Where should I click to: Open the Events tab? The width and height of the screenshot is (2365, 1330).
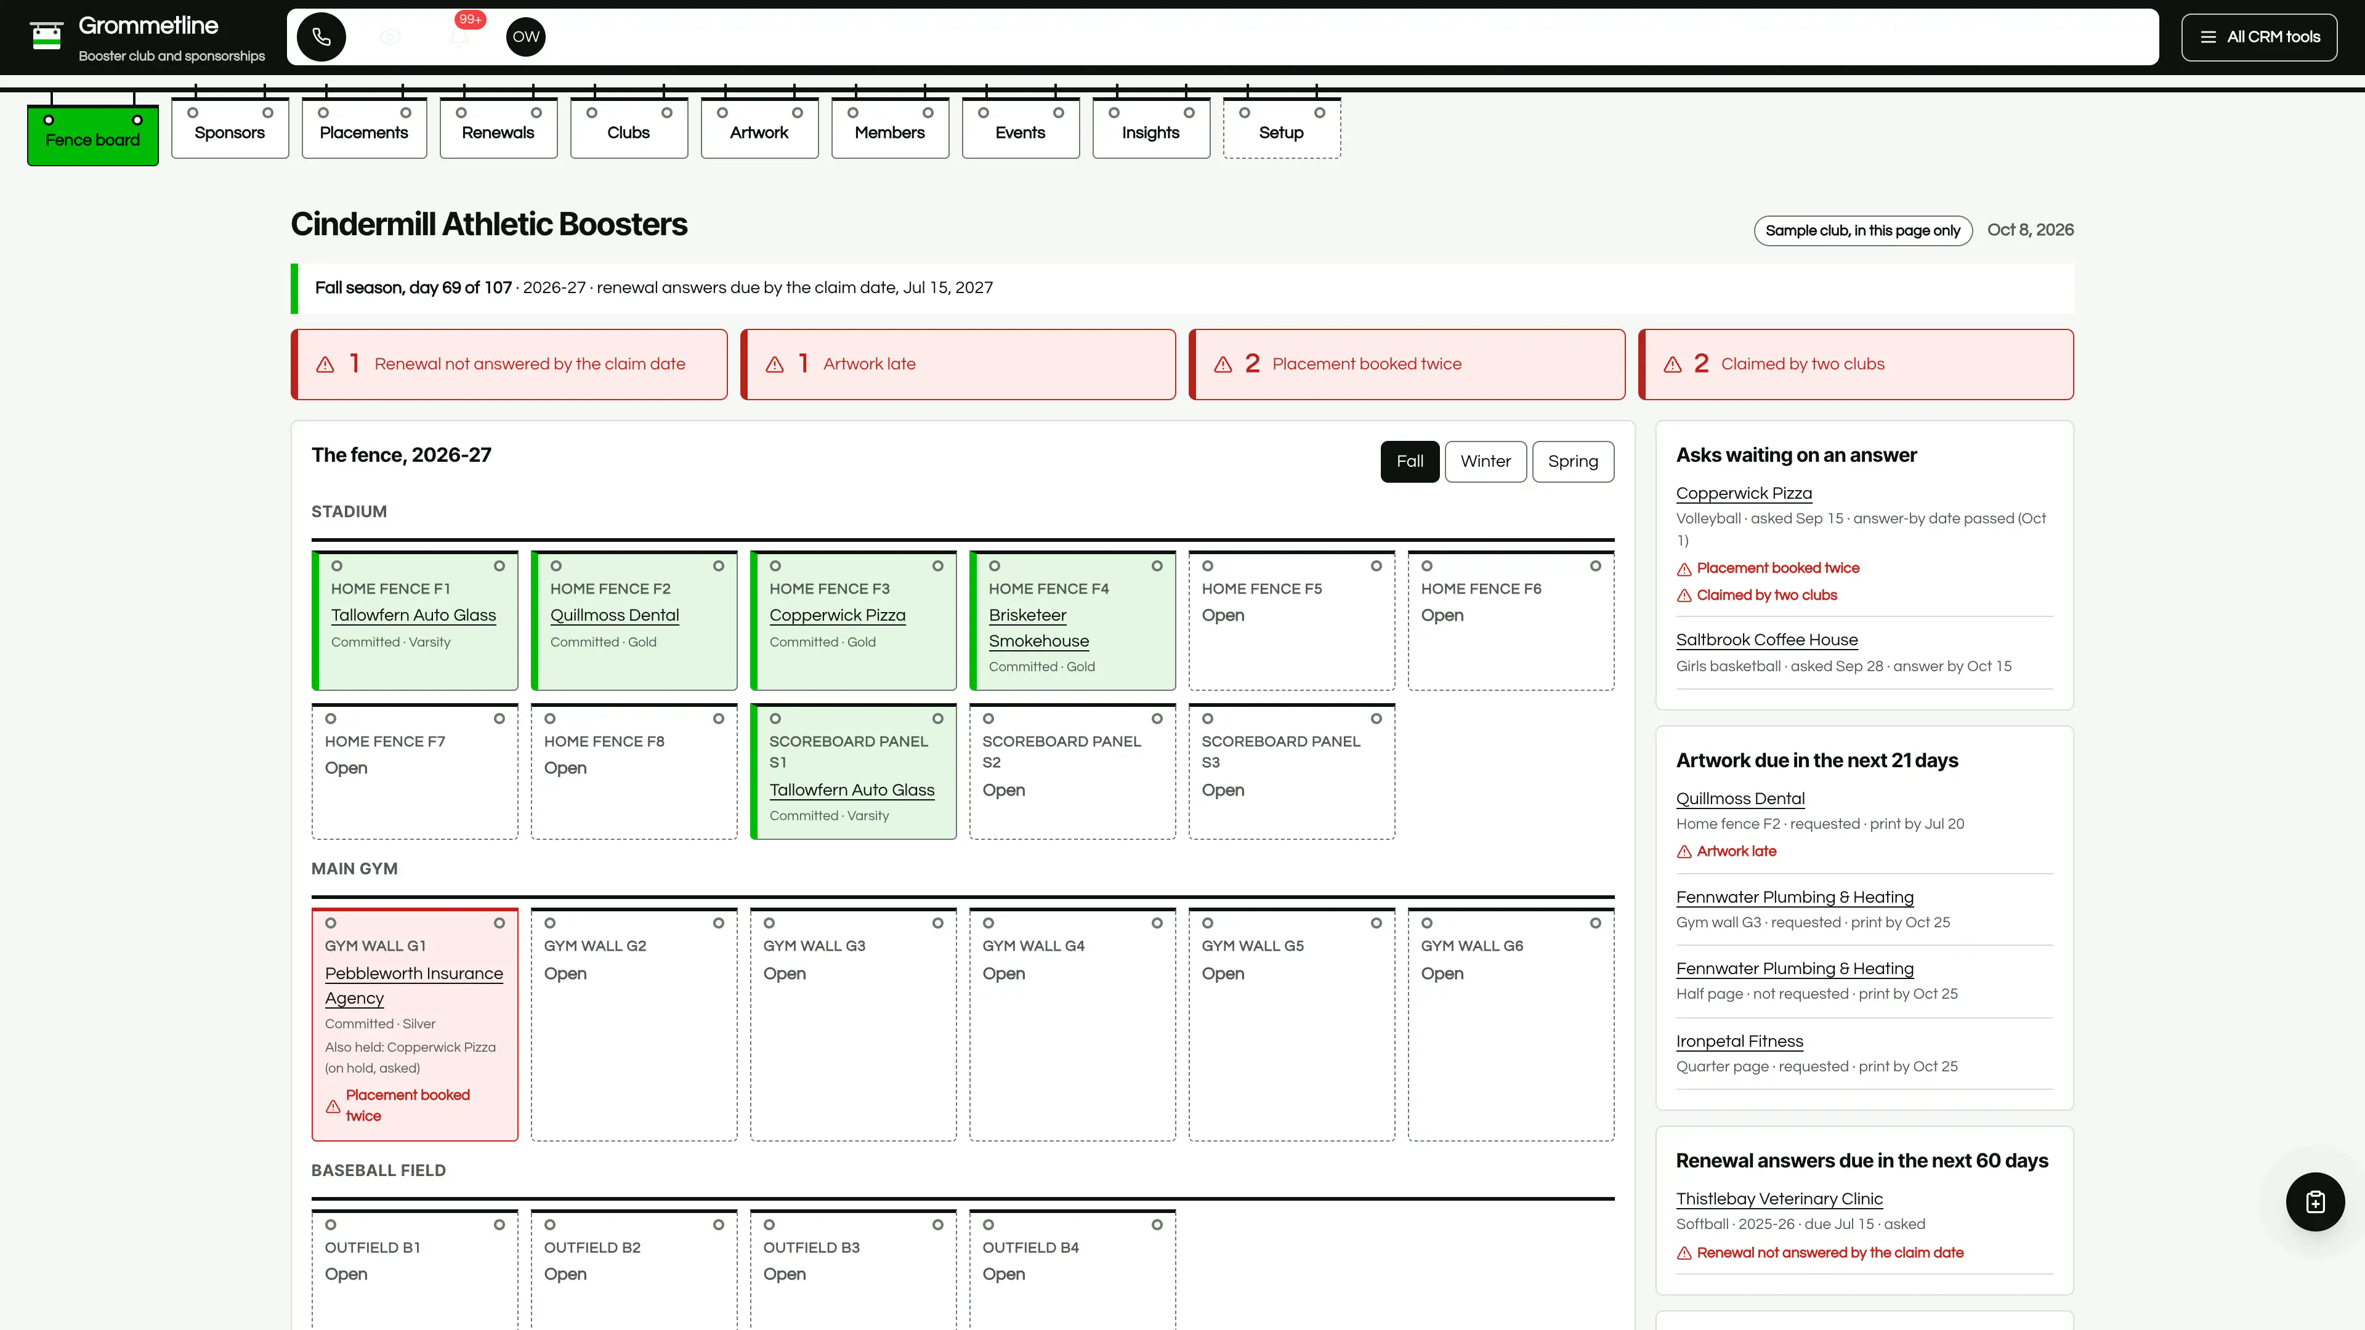(1020, 129)
